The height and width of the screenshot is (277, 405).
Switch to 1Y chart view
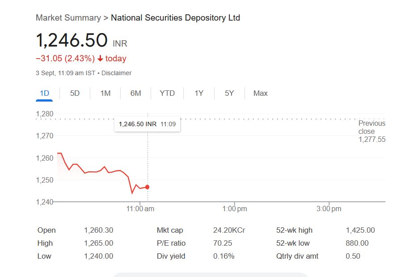(x=199, y=93)
